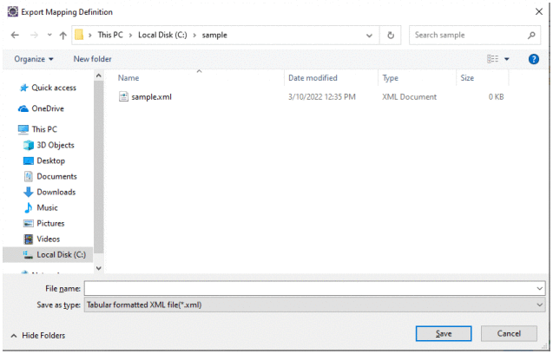Open the Organize menu
This screenshot has width=553, height=354.
coord(34,59)
